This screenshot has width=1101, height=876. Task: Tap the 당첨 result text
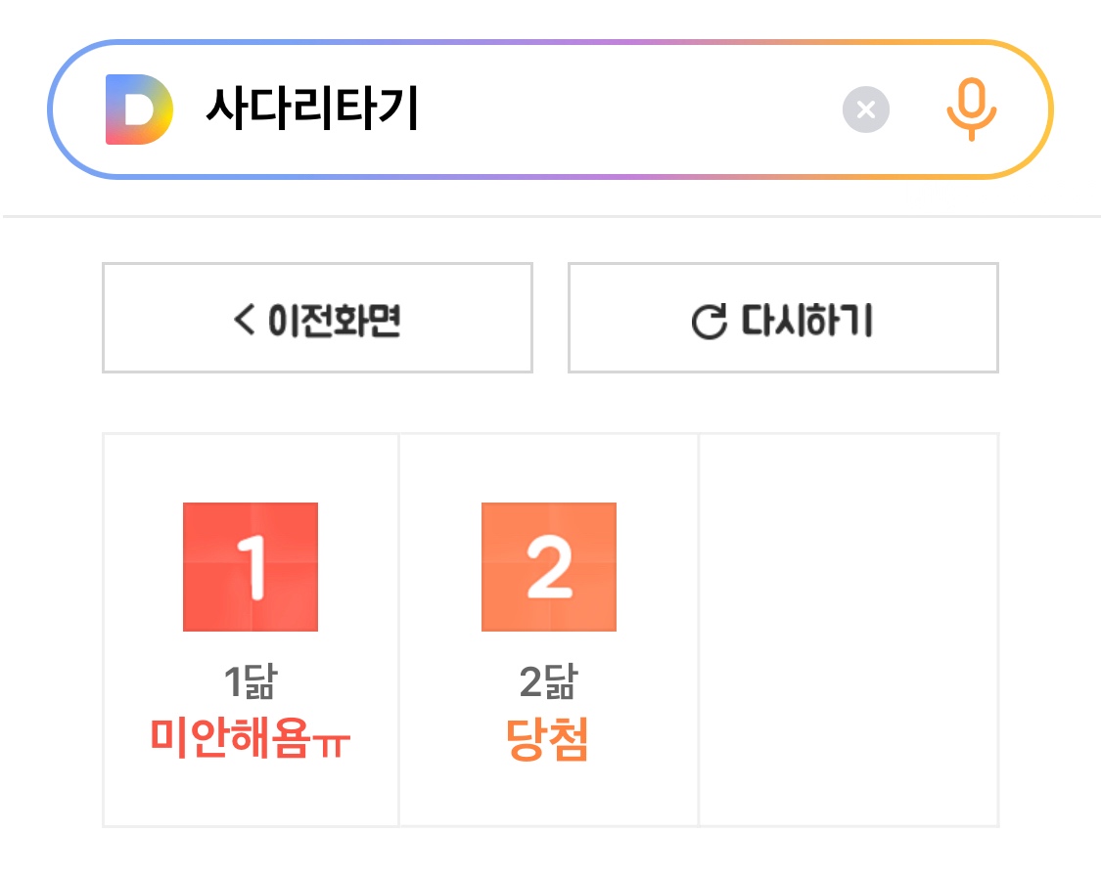point(548,739)
